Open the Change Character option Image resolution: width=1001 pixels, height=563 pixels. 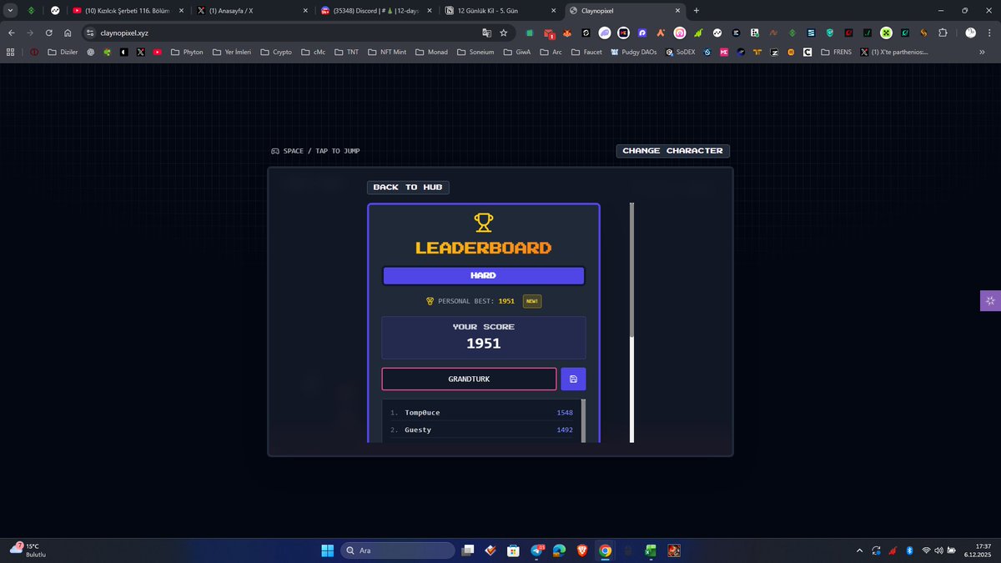coord(672,151)
